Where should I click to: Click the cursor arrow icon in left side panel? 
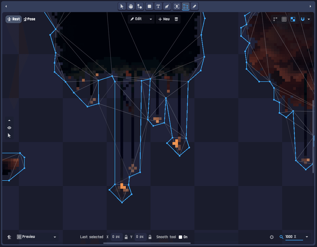tap(9, 135)
